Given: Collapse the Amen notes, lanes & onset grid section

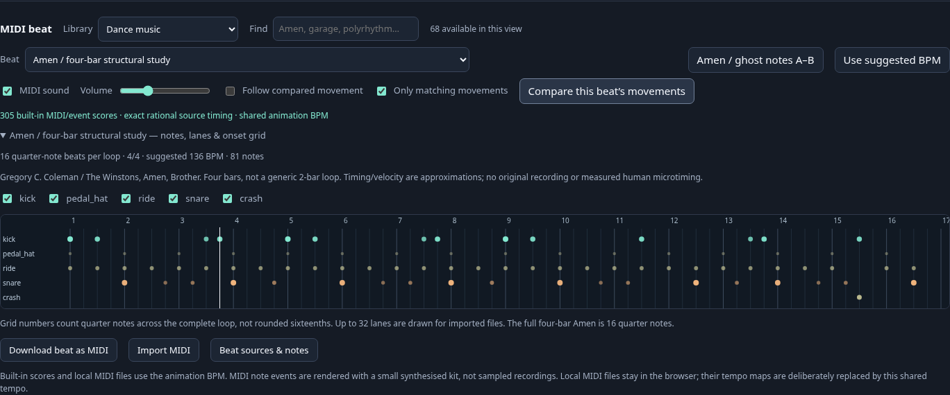Looking at the screenshot, I should [133, 136].
